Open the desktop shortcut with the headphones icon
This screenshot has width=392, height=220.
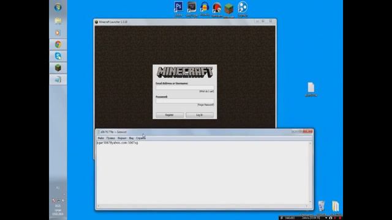(x=205, y=7)
